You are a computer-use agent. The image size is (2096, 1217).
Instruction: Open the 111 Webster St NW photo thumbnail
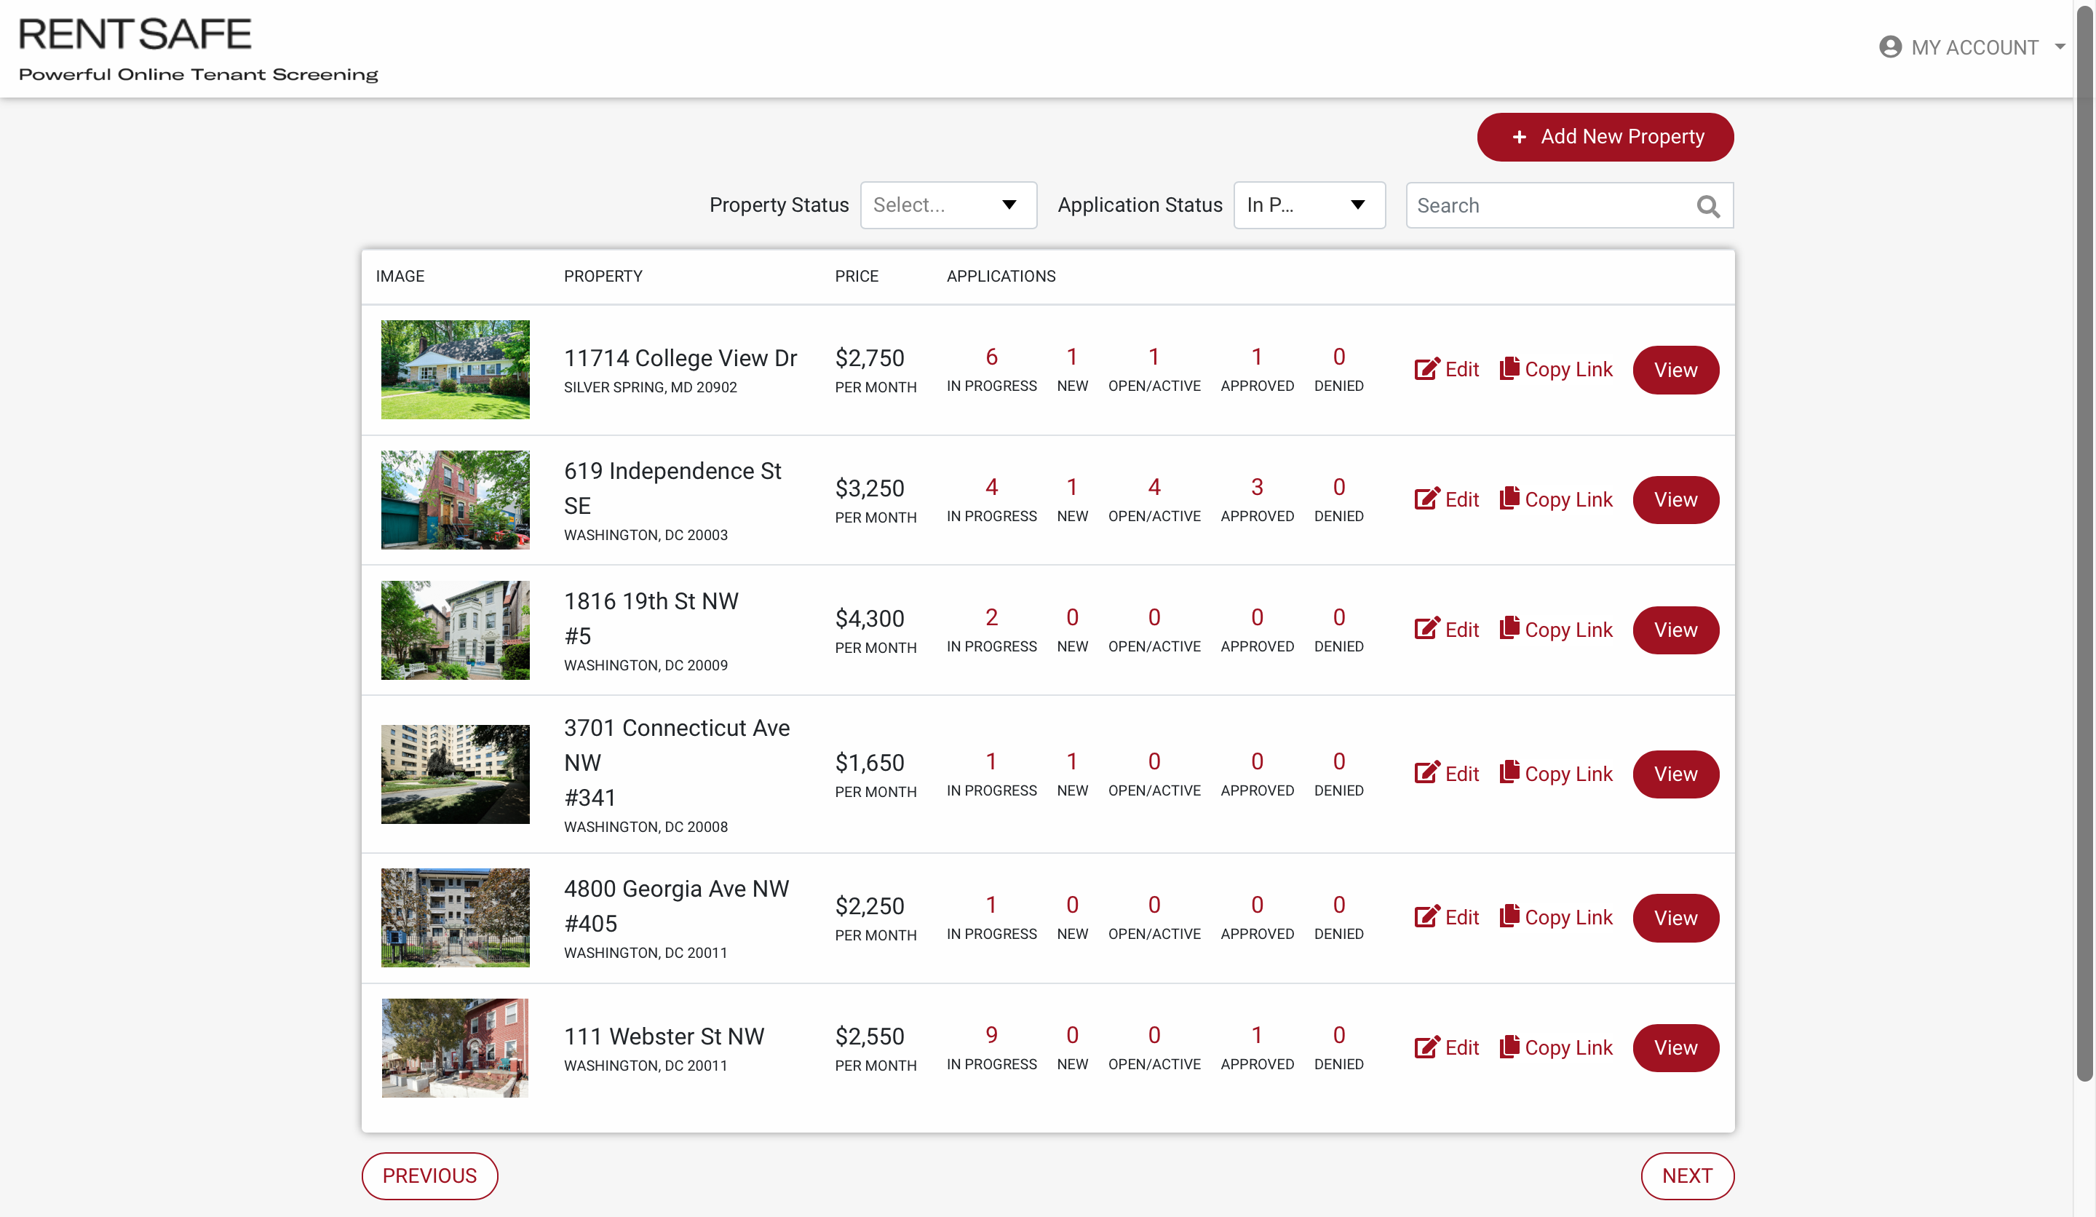(x=455, y=1047)
